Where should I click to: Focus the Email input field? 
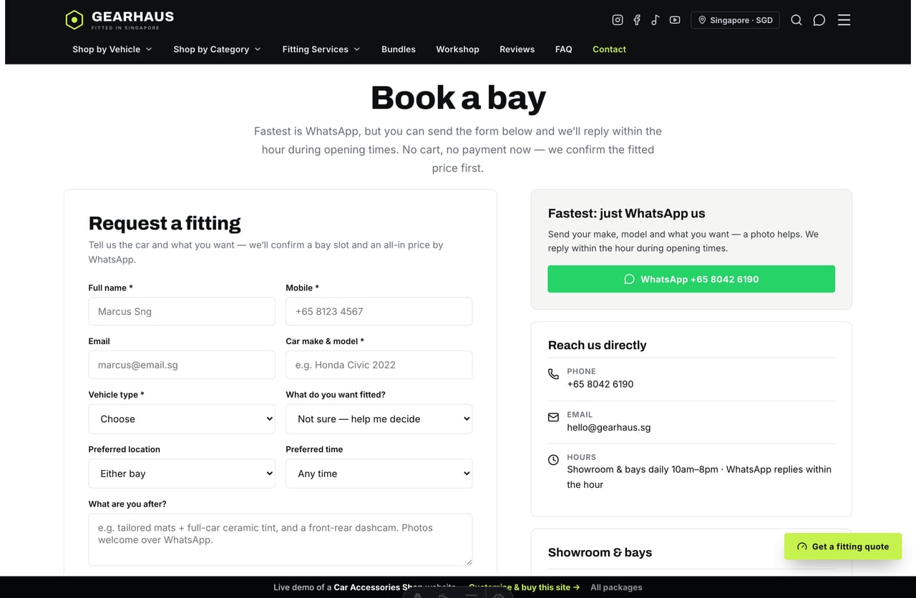point(182,365)
